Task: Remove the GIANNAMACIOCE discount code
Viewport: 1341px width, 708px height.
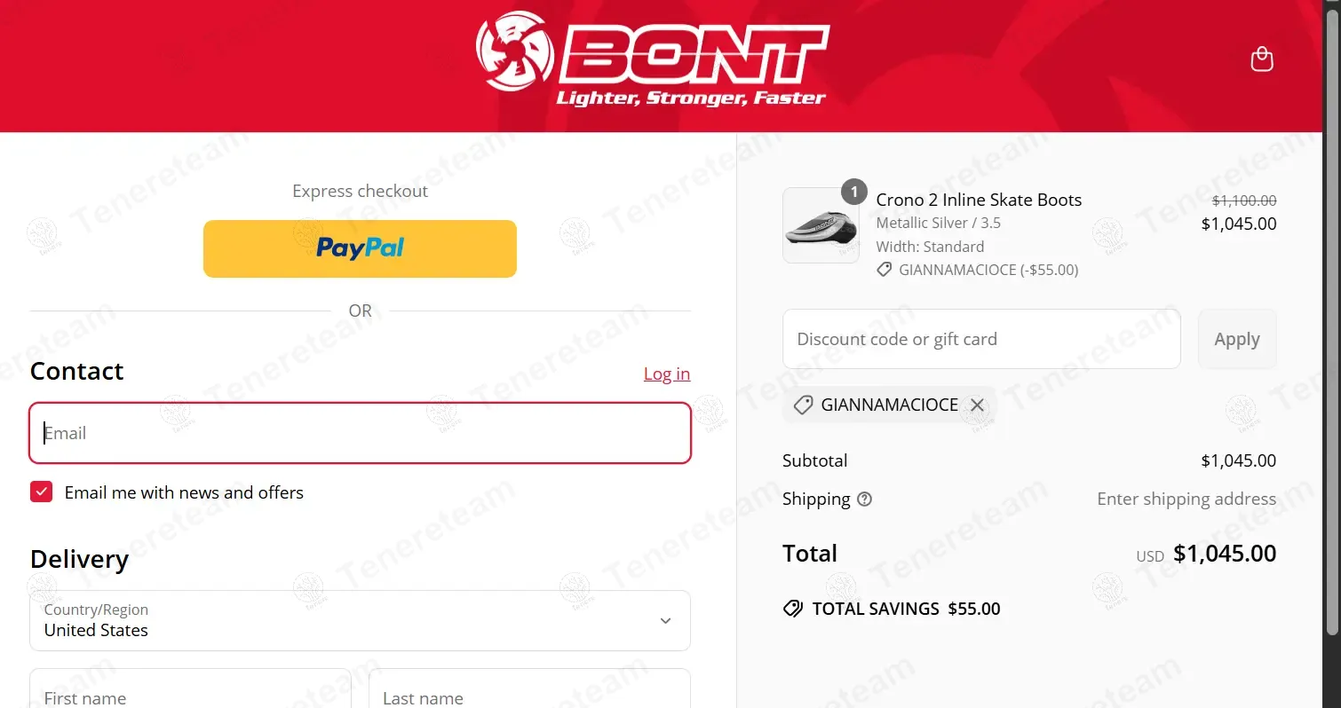Action: tap(977, 405)
